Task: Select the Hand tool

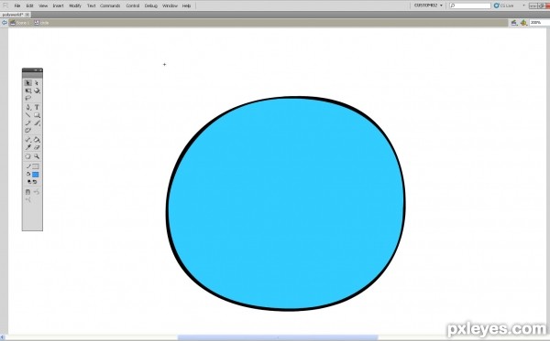Action: pyautogui.click(x=28, y=156)
